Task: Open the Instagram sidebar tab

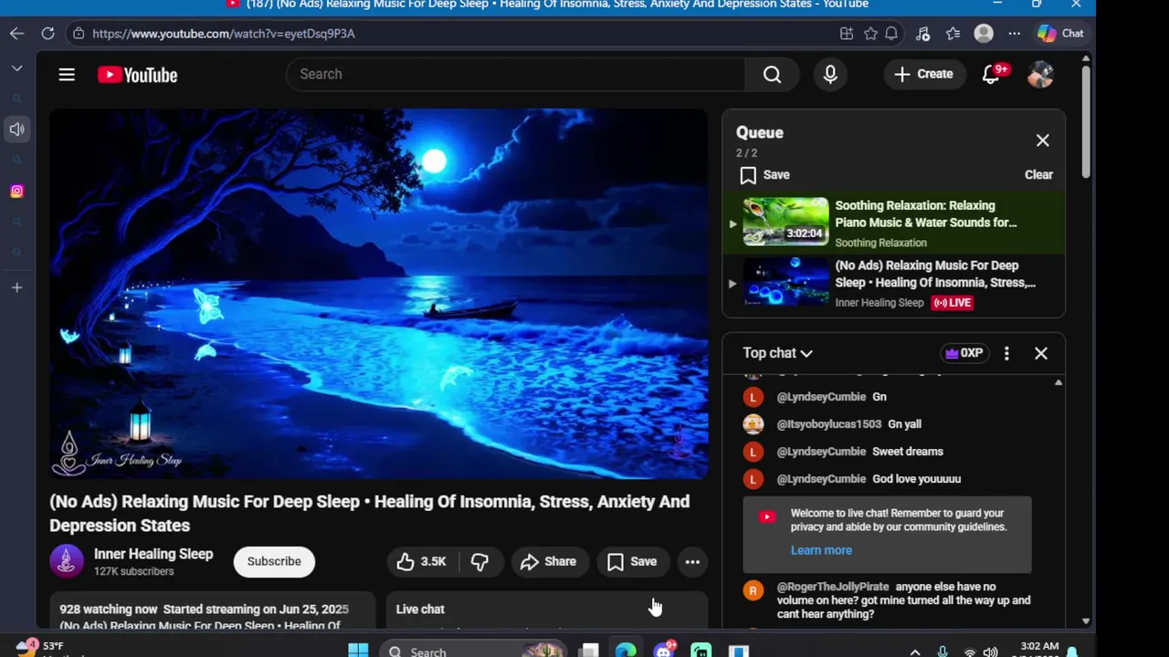Action: click(x=16, y=191)
